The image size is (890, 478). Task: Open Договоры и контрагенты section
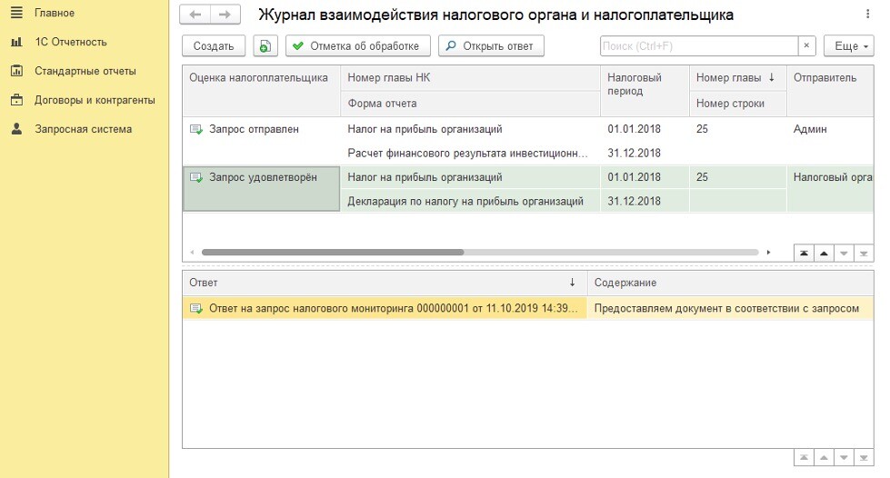click(95, 100)
